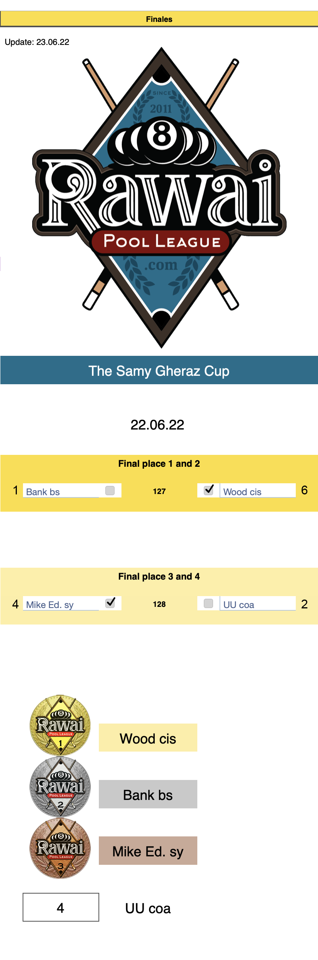Click the first place Wood cis label
Screen dimensions: 318x960
point(148,738)
